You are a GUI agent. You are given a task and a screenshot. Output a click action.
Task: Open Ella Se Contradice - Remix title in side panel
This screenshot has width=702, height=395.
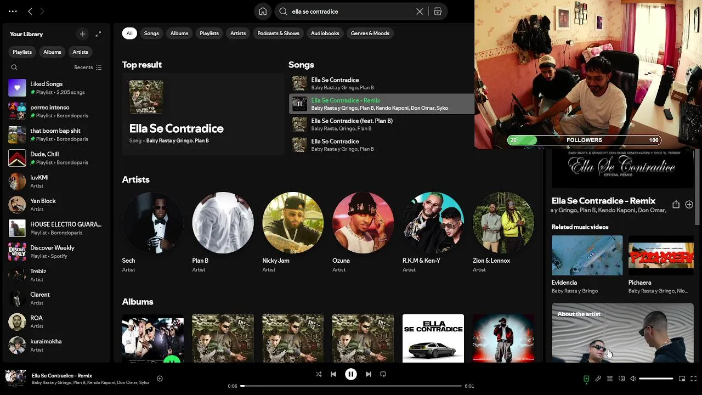pyautogui.click(x=603, y=201)
